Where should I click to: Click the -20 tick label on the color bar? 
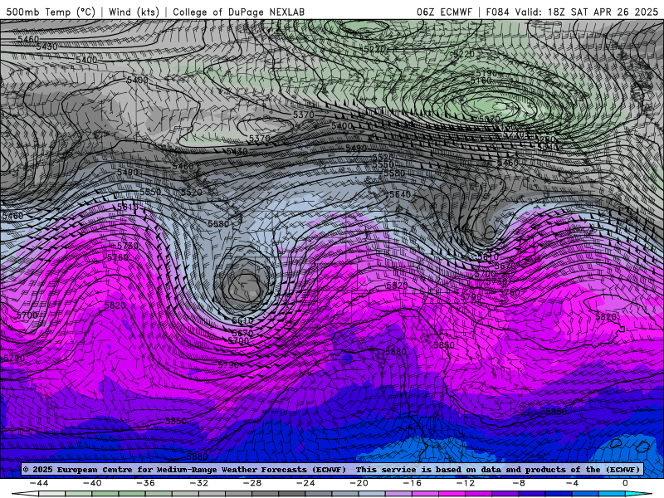click(x=359, y=483)
